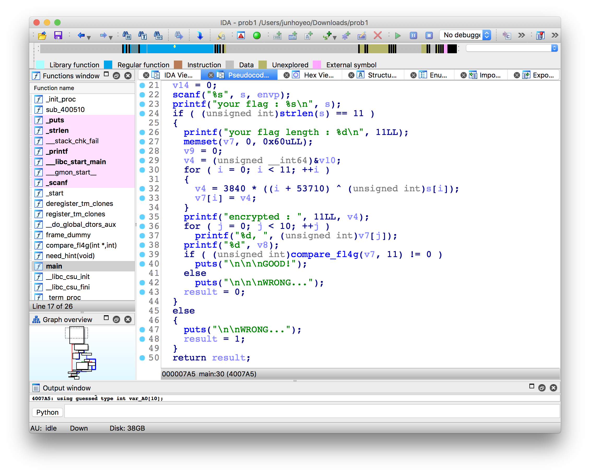Toggle breakpoint dot on line 39
This screenshot has width=590, height=475.
142,254
